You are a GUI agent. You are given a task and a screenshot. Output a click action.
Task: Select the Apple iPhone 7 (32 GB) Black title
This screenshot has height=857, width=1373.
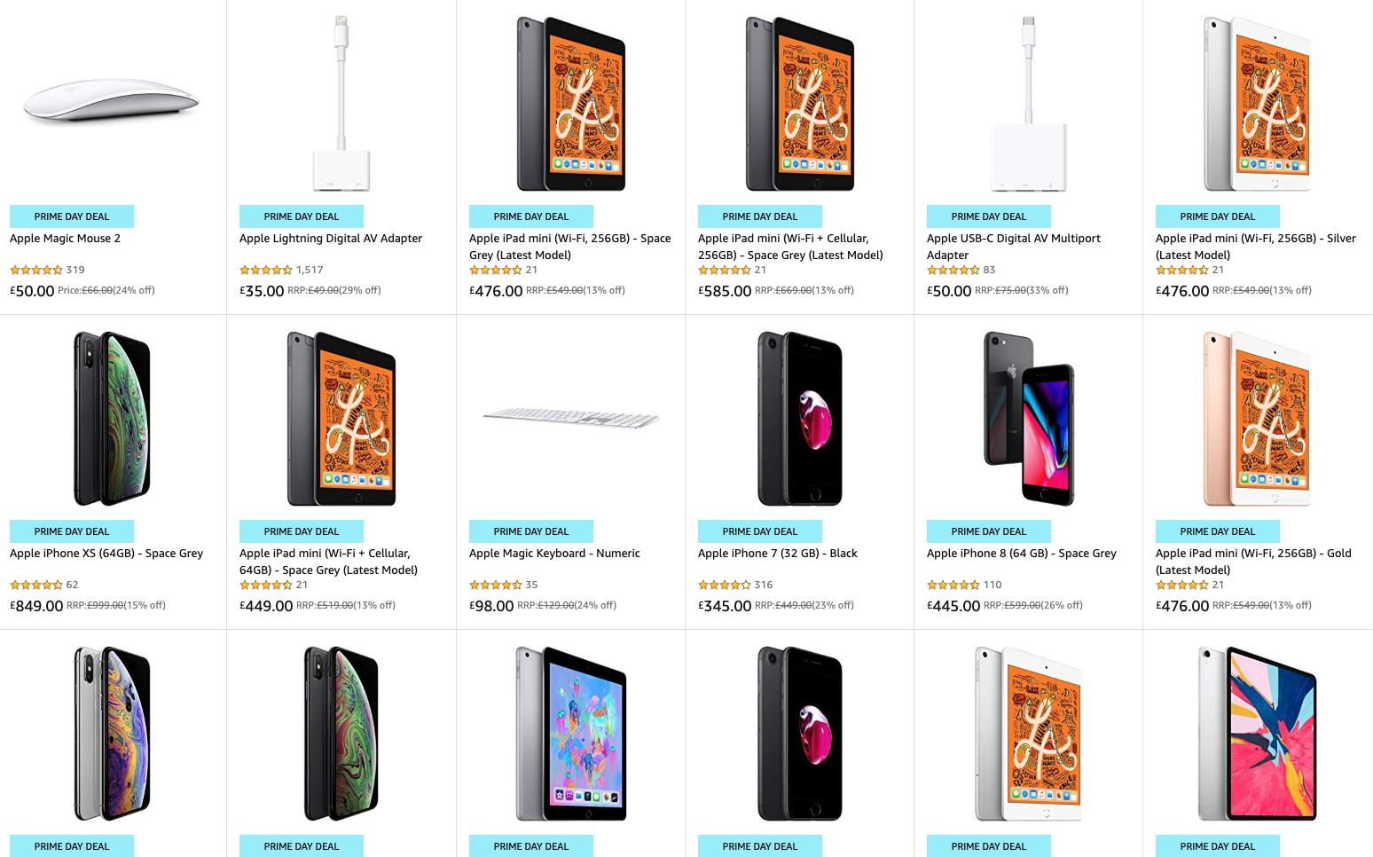tap(778, 554)
